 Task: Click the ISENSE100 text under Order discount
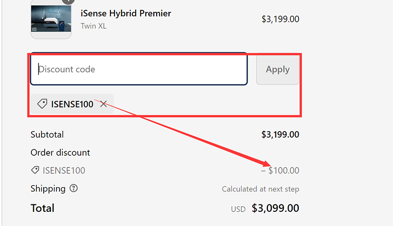[64, 171]
